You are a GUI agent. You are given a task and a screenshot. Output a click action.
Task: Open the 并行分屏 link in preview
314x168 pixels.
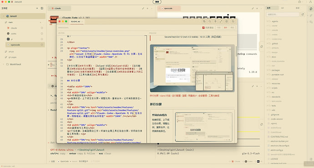point(154,96)
